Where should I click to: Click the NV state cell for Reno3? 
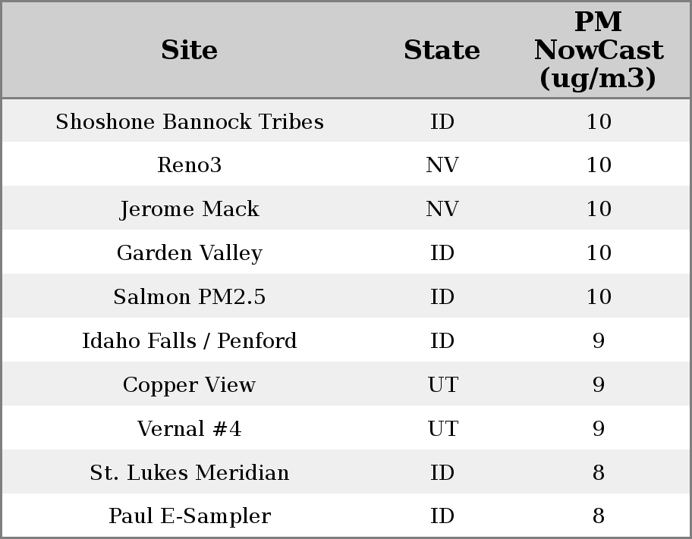pos(442,165)
